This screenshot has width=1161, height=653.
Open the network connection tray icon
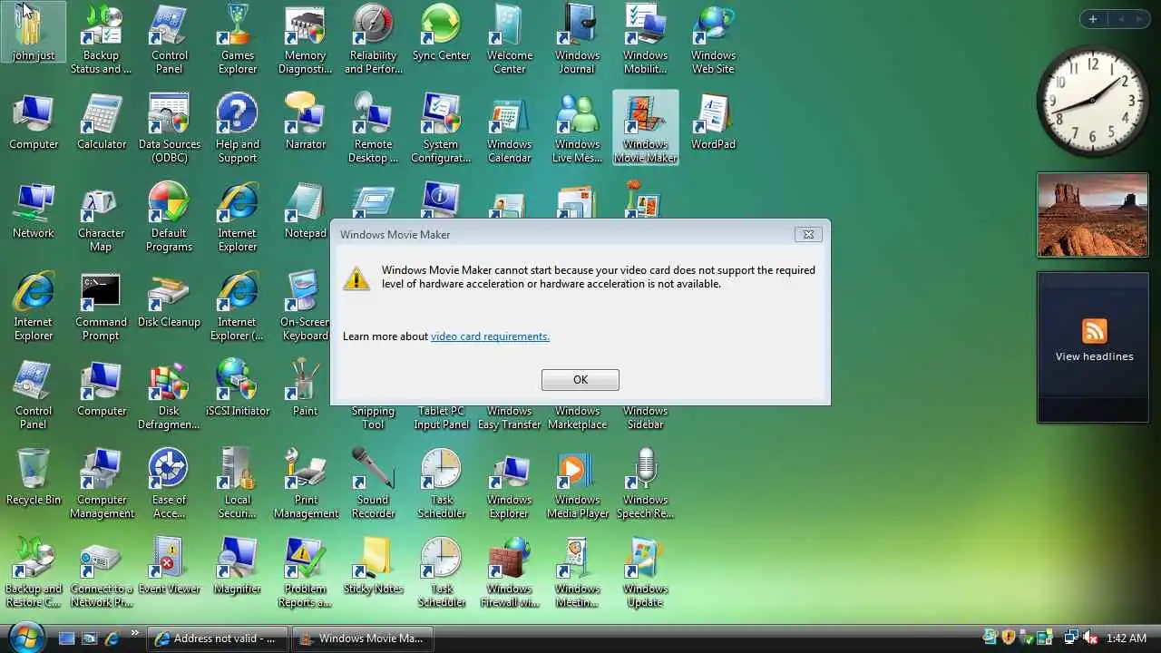pos(1071,638)
